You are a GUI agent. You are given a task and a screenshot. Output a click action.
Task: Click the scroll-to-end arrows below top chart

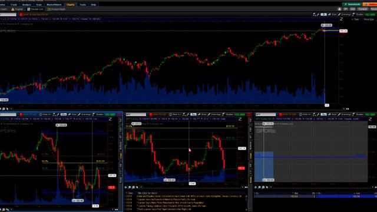click(348, 109)
